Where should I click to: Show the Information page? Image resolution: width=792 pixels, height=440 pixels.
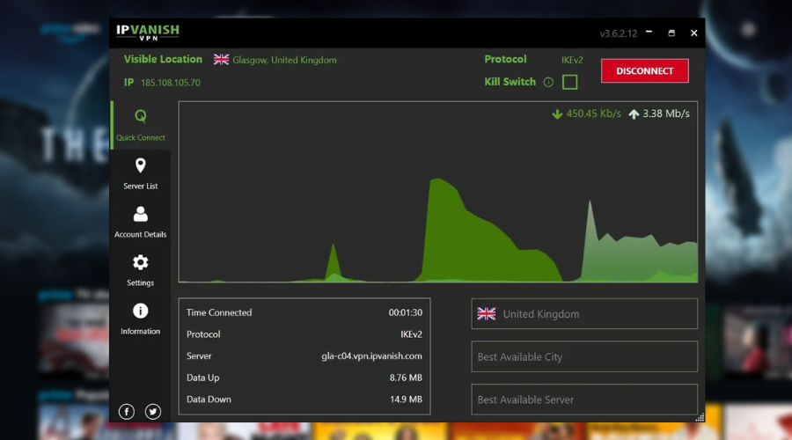pos(141,319)
